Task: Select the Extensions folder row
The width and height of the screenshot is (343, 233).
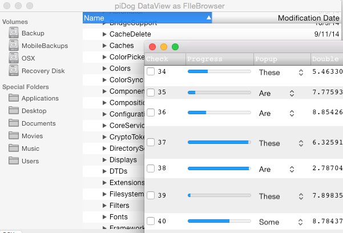Action: click(x=114, y=183)
